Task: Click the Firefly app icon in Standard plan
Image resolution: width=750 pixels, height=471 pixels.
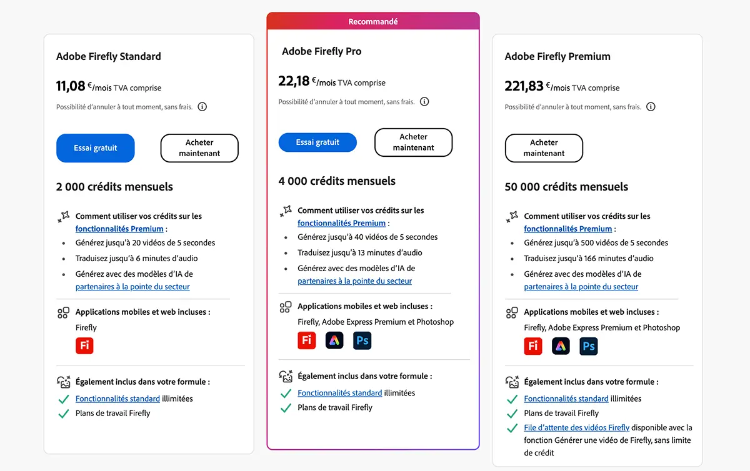Action: [84, 345]
